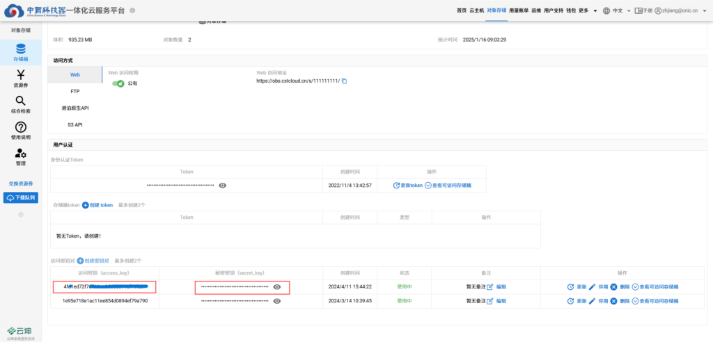The height and width of the screenshot is (342, 713).
Task: Click 更新token for identity auth token
Action: [x=407, y=186]
